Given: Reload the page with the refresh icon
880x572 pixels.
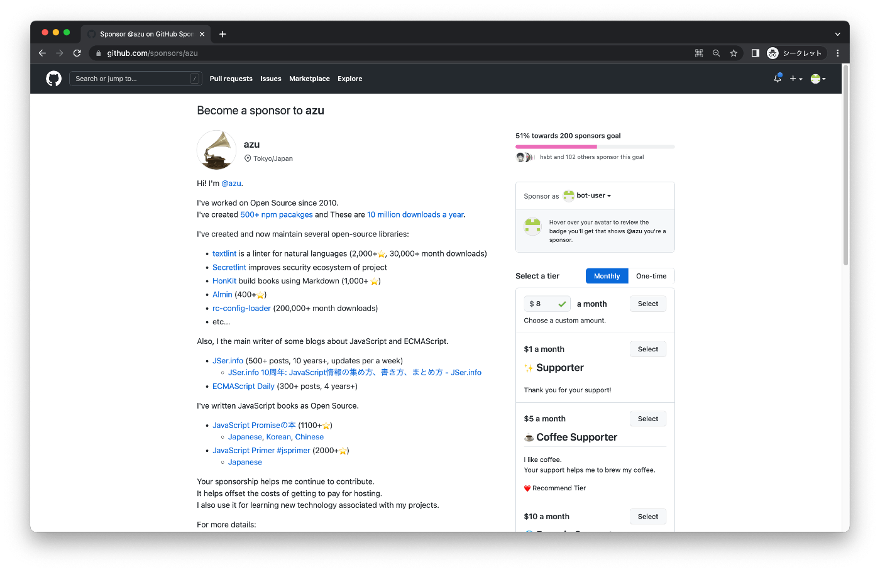Looking at the screenshot, I should pos(77,53).
